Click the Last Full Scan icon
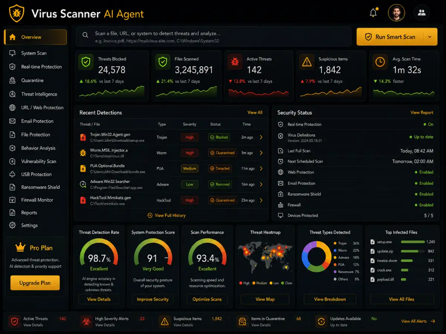 (x=281, y=151)
